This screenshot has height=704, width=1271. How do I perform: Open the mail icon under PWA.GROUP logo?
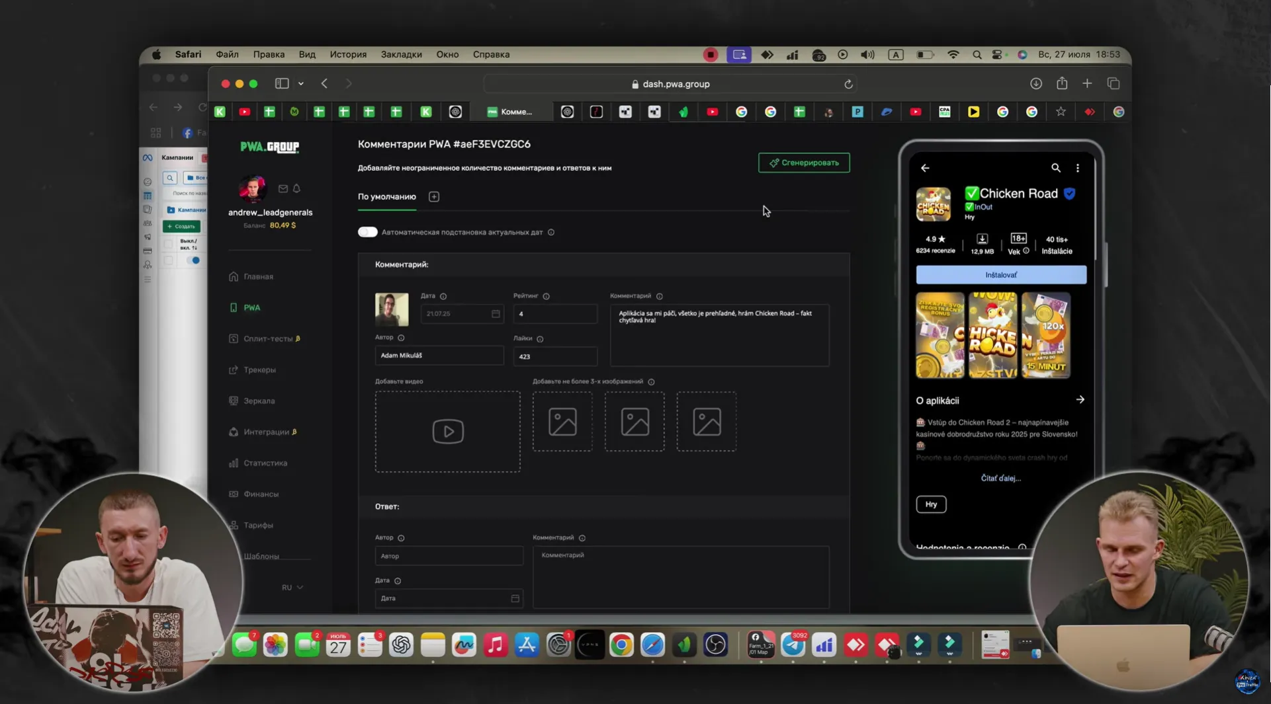(283, 188)
